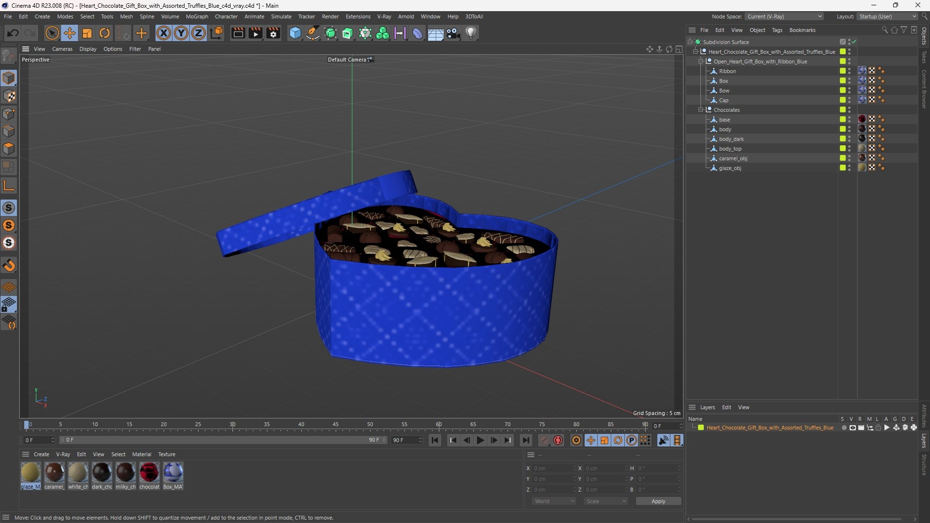Viewport: 930px width, 523px height.
Task: Play the animation forward
Action: (480, 440)
